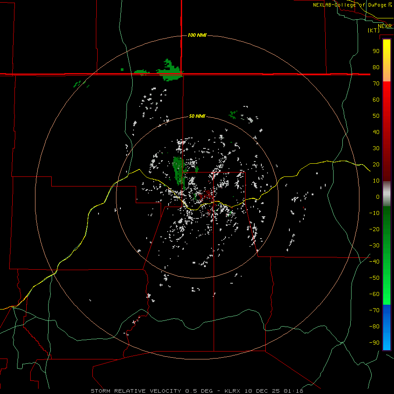Click the green velocity patch inside 50 NMI ring
This screenshot has width=394, height=394.
[179, 172]
